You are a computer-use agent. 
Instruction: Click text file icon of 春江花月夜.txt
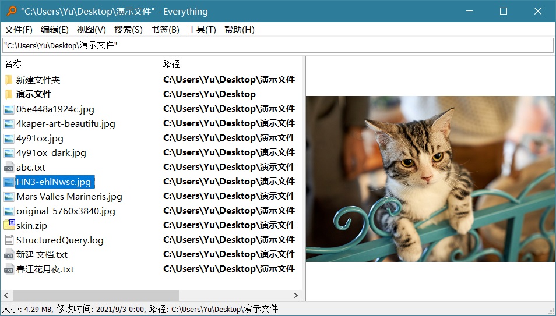click(9, 269)
